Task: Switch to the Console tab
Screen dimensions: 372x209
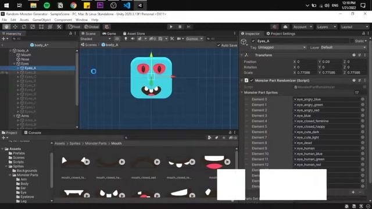Action: pyautogui.click(x=33, y=133)
